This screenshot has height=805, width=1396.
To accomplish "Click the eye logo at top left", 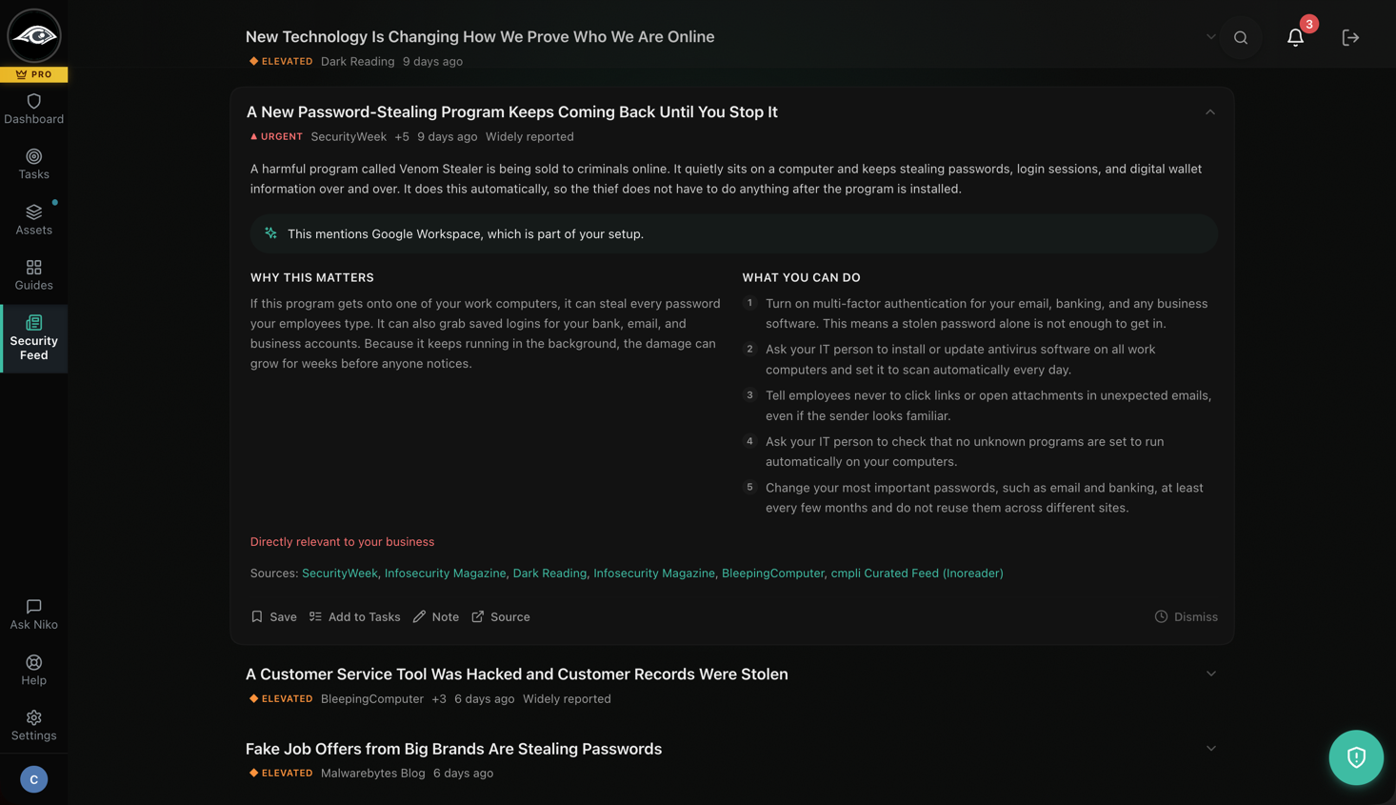I will [x=34, y=36].
